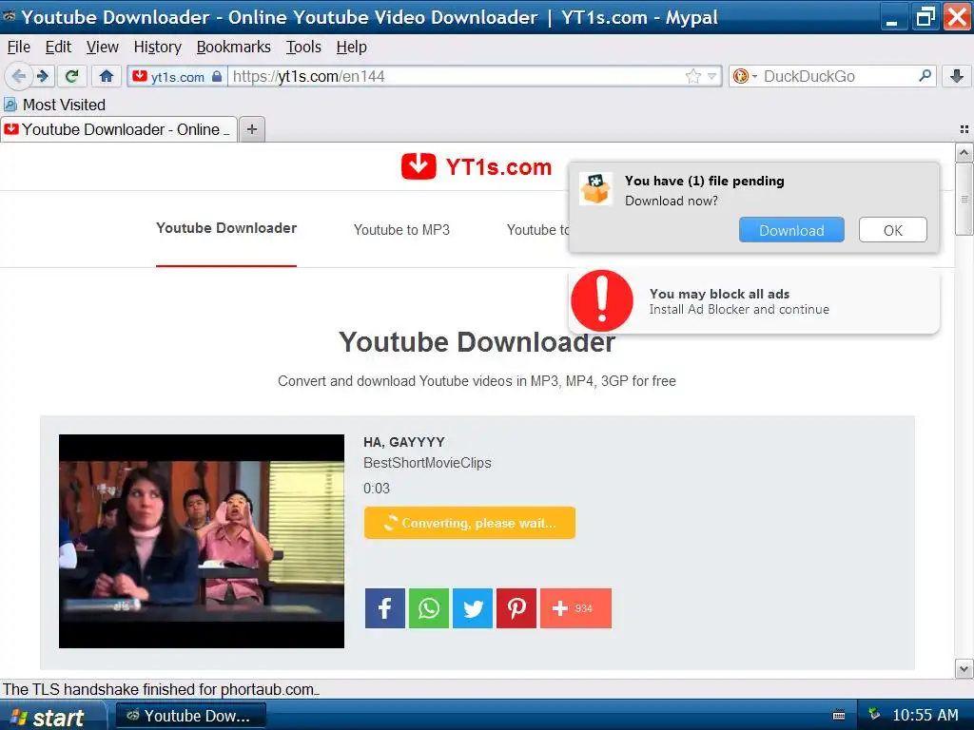Share on Facebook icon
The height and width of the screenshot is (730, 974).
[385, 608]
